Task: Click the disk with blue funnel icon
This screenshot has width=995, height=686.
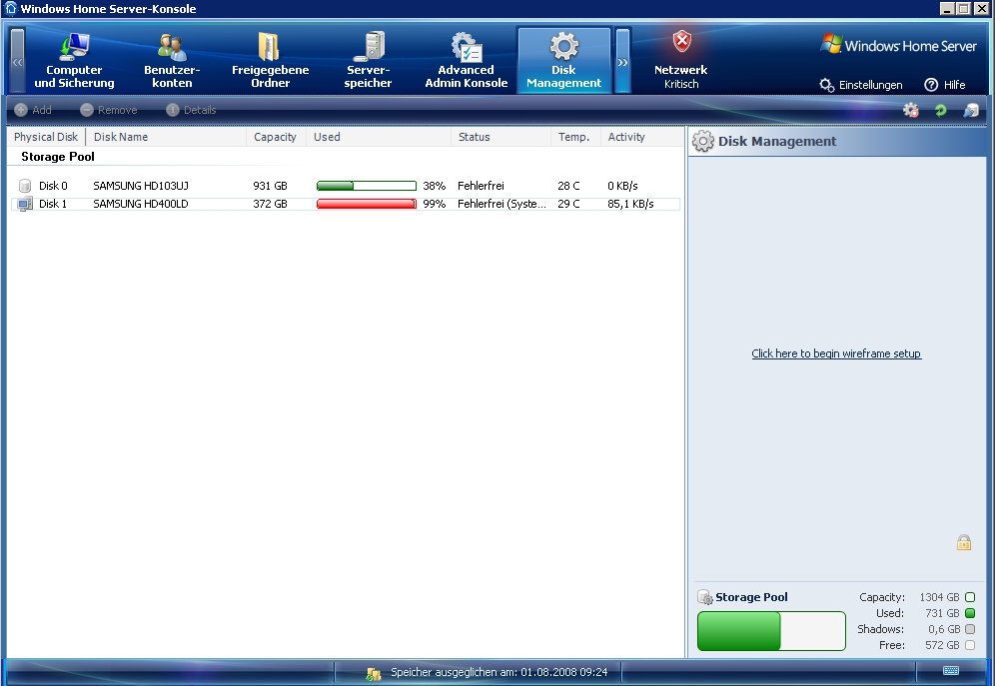Action: click(x=971, y=110)
